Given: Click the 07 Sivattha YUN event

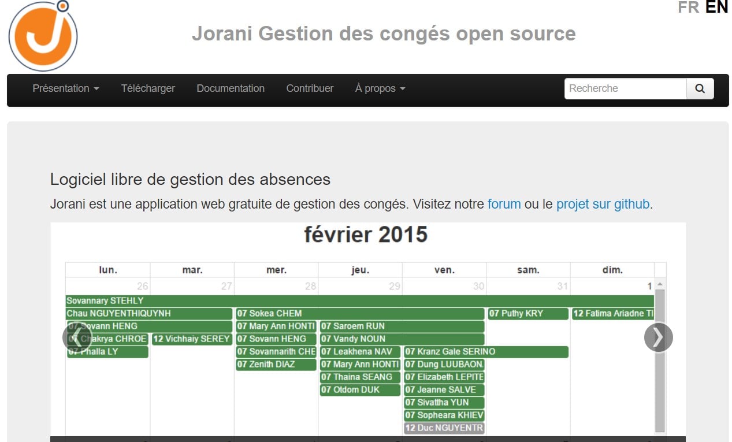Looking at the screenshot, I should click(x=444, y=403).
